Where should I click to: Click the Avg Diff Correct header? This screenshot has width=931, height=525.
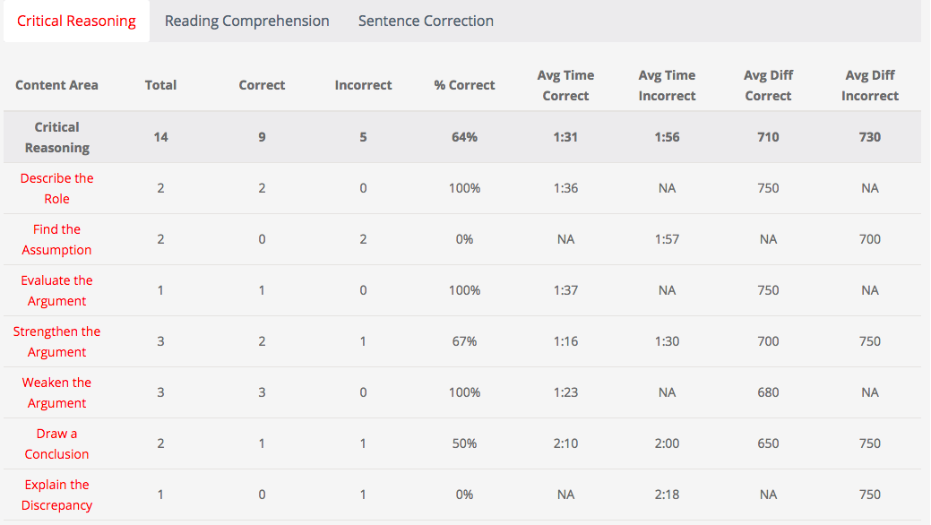click(x=768, y=85)
